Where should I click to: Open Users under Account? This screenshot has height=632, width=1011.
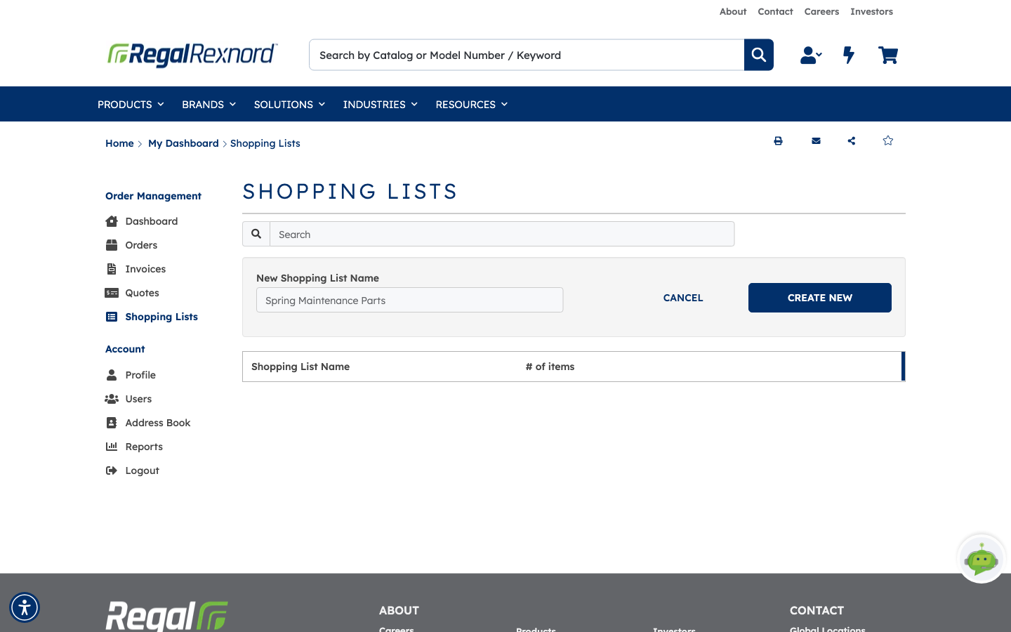(x=128, y=399)
